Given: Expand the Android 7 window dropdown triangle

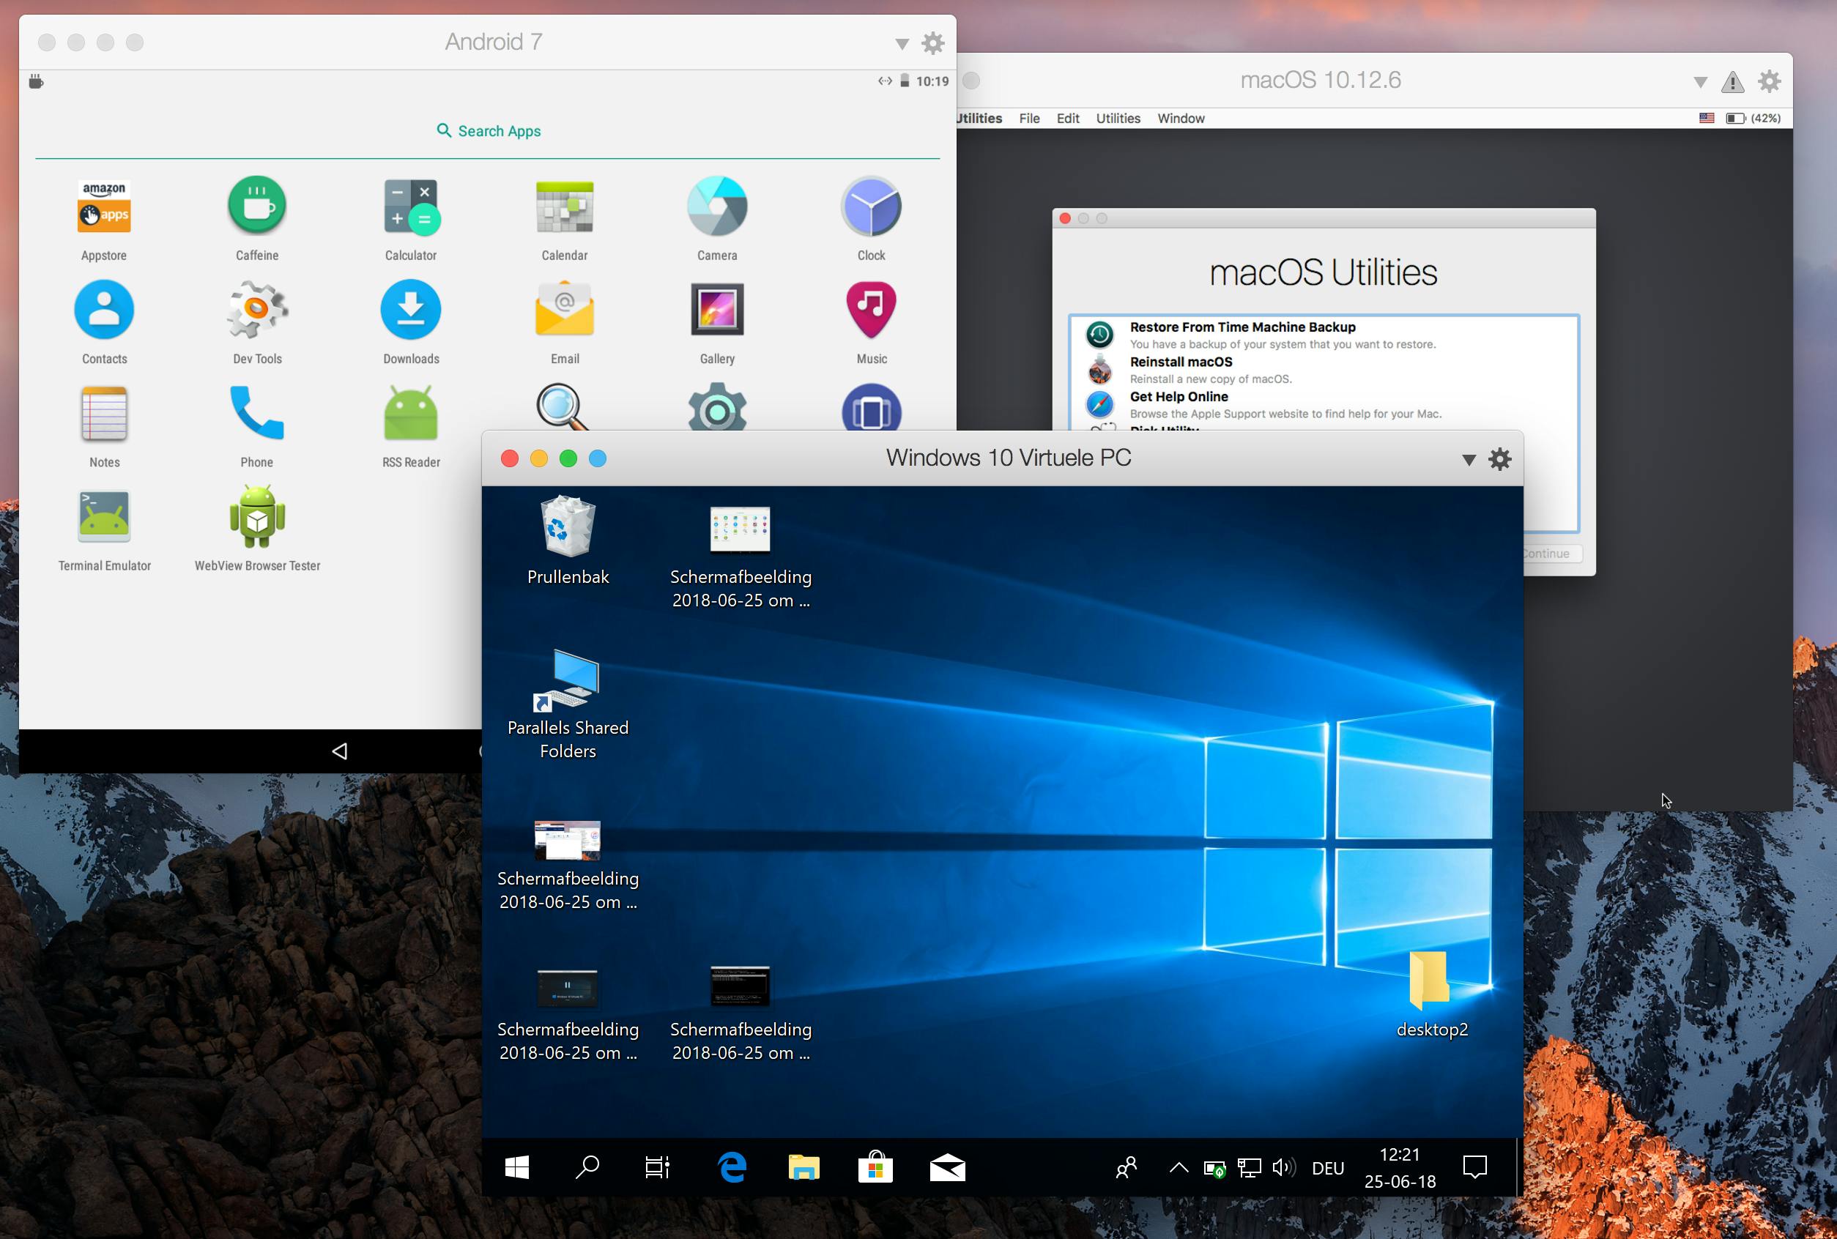Looking at the screenshot, I should click(x=901, y=43).
